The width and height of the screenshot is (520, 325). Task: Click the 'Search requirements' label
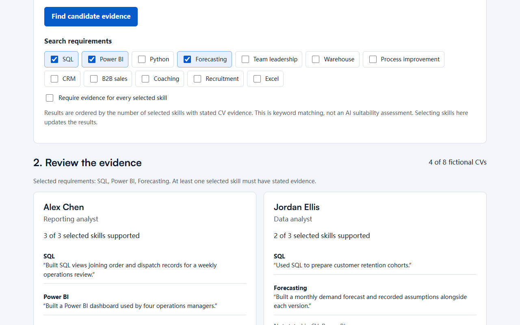click(78, 41)
